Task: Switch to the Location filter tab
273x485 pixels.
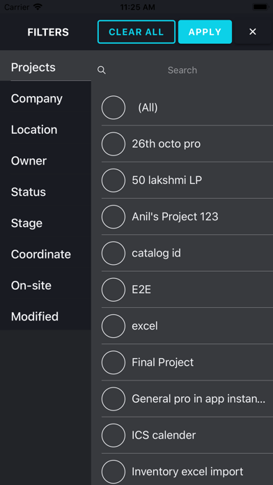Action: (x=45, y=130)
